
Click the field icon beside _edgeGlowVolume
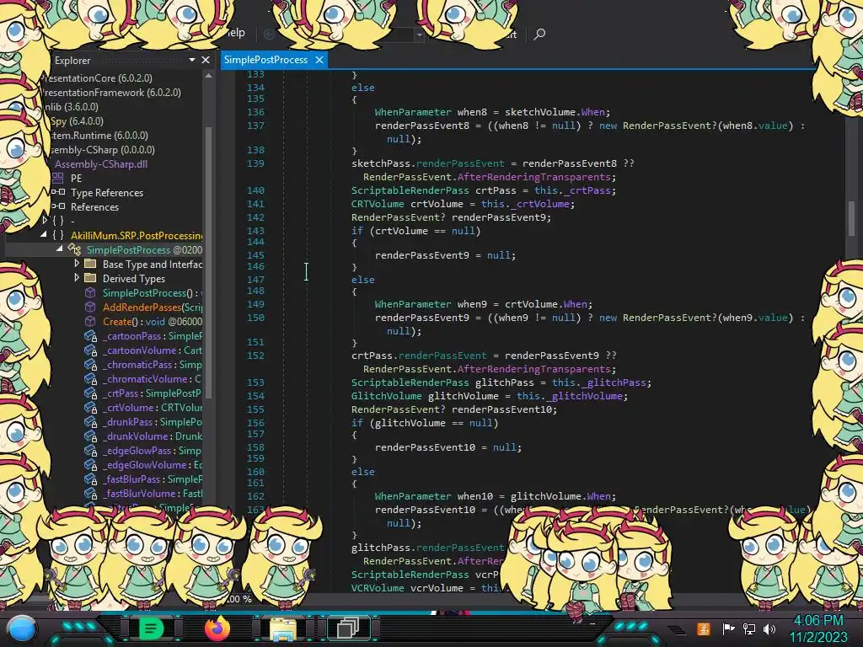[x=91, y=465]
